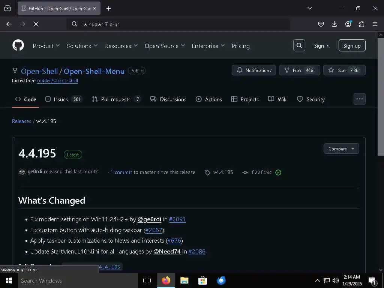Open commit f22f10c link
Image resolution: width=384 pixels, height=288 pixels.
coord(261,172)
